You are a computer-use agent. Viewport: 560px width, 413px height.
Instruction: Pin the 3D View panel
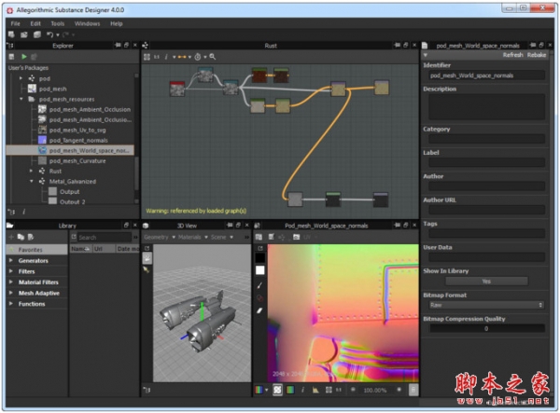pos(230,225)
